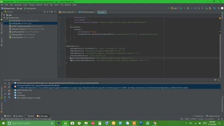The width and height of the screenshot is (224, 126).
Task: Click the Windows Start button
Action: point(3,123)
